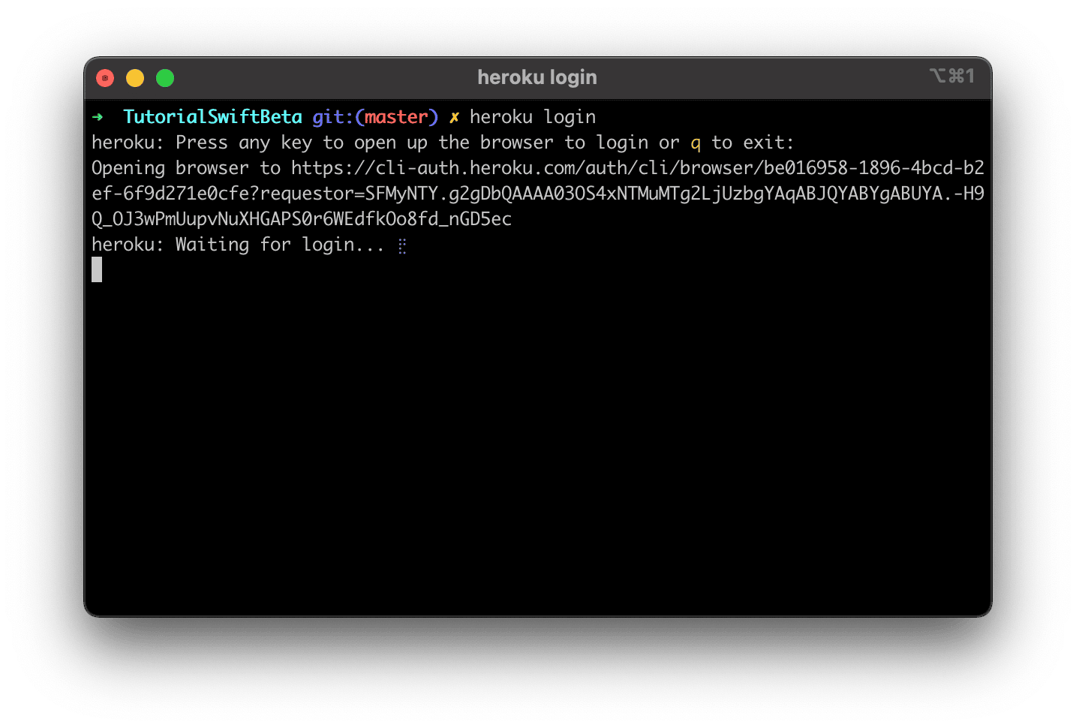
Task: Click the blue loading spinner after Waiting
Action: click(x=402, y=246)
